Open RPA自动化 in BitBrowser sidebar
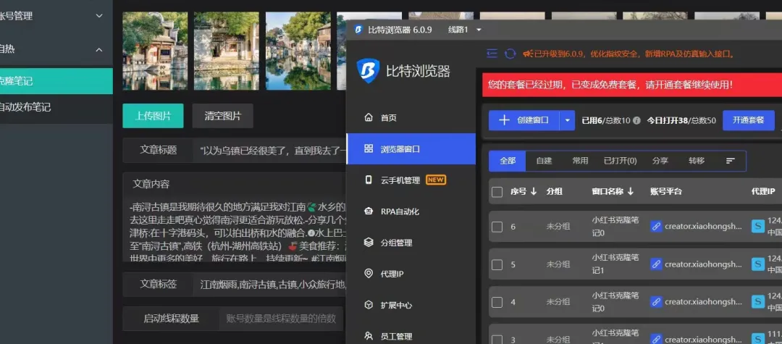 coord(411,211)
